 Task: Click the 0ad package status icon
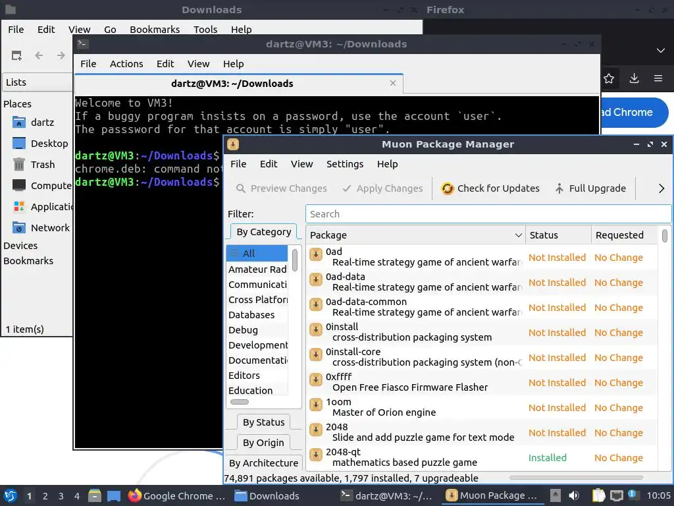tap(316, 254)
